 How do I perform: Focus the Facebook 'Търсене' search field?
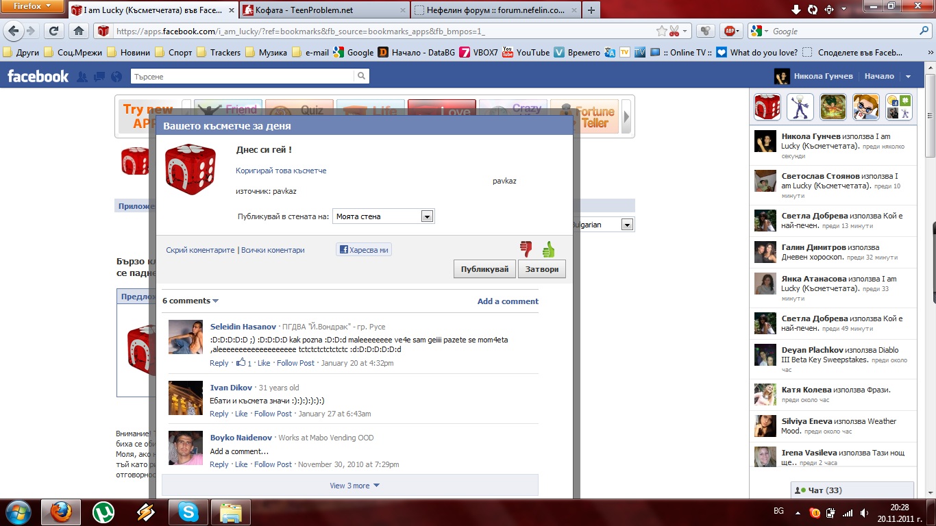click(x=242, y=76)
